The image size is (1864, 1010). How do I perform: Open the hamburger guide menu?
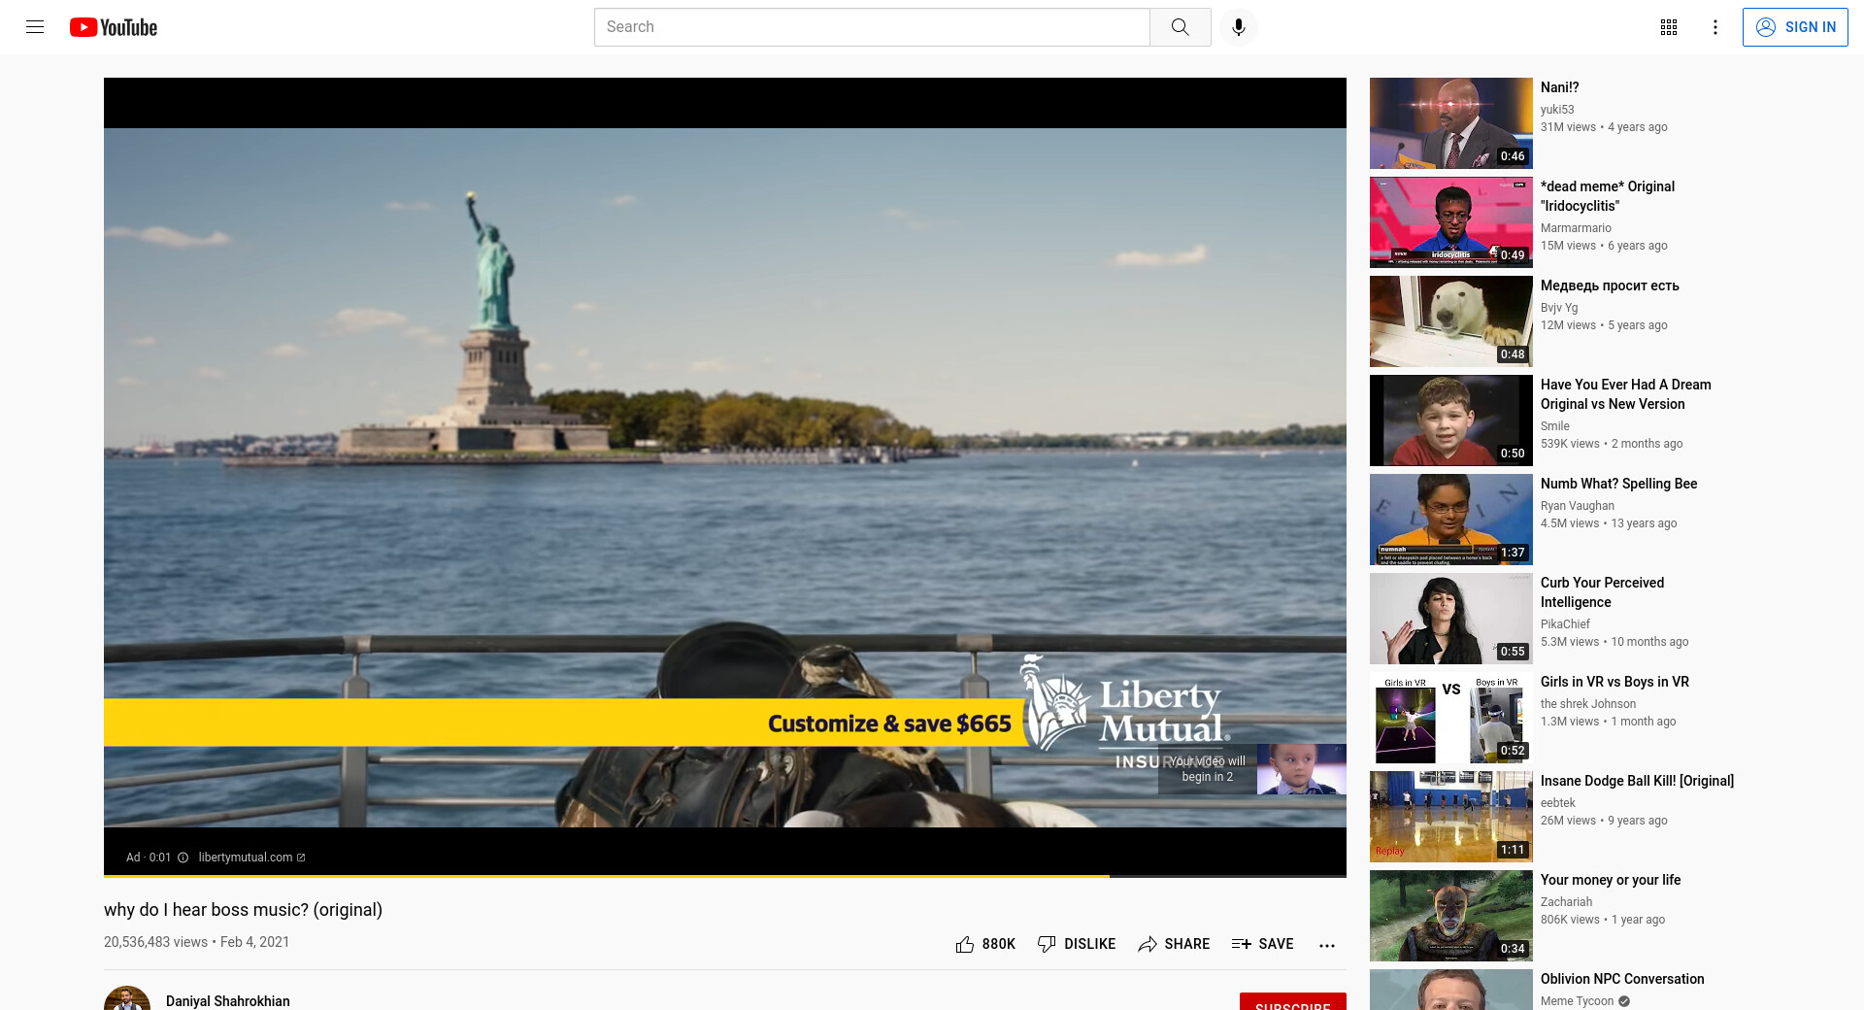[35, 27]
